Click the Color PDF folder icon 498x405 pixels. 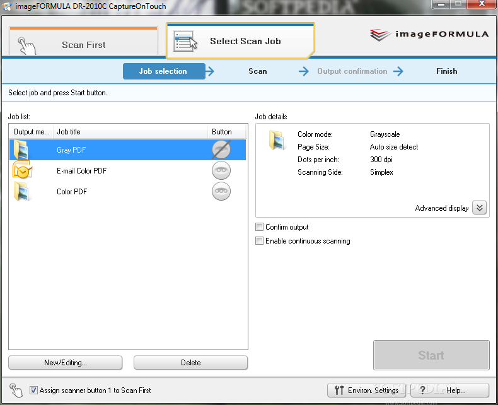21,191
